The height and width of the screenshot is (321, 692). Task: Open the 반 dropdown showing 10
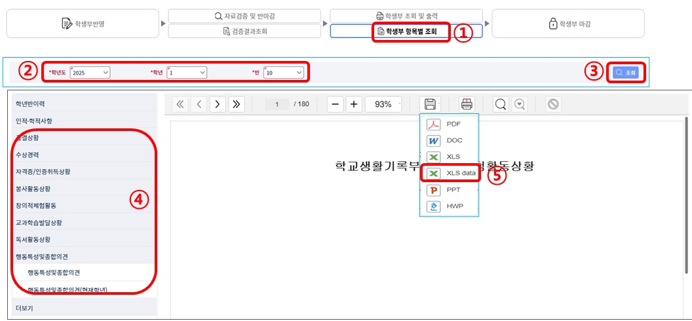[284, 73]
